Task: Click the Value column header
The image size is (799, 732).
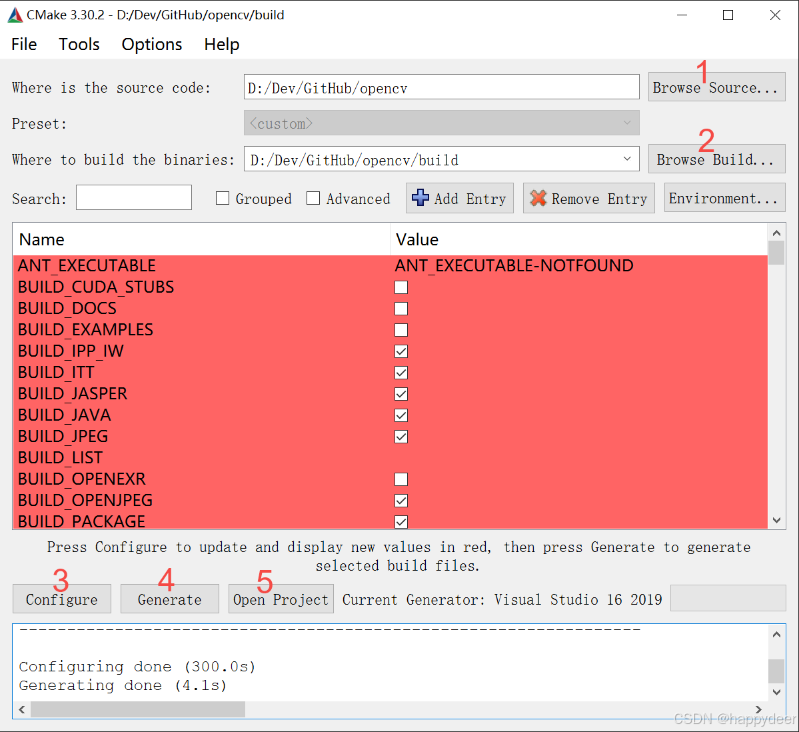Action: 579,239
